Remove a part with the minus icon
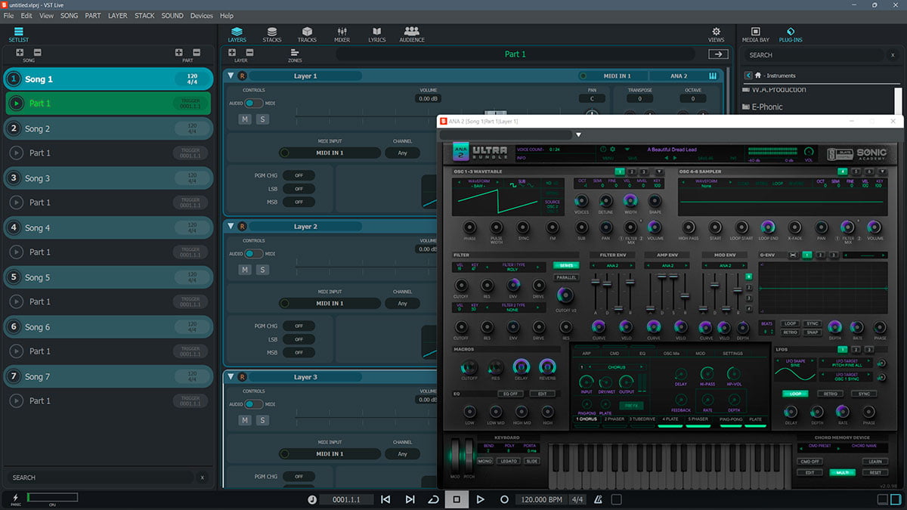This screenshot has height=510, width=907. (x=197, y=52)
